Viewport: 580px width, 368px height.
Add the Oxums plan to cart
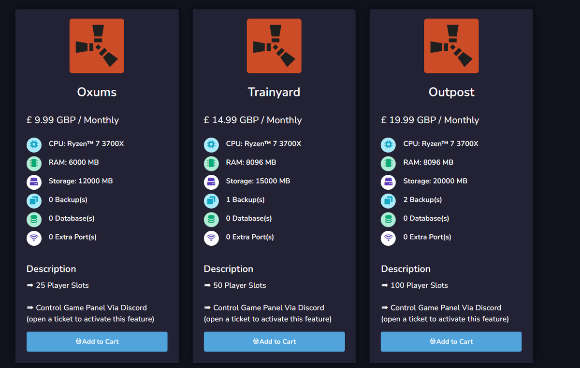point(97,341)
